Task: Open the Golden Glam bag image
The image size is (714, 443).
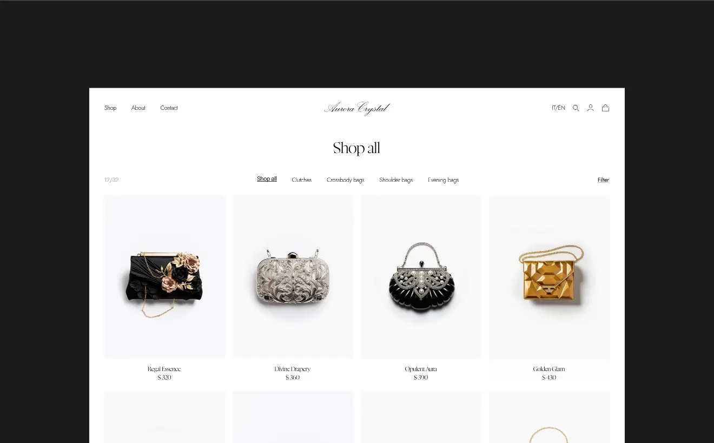Action: [549, 276]
